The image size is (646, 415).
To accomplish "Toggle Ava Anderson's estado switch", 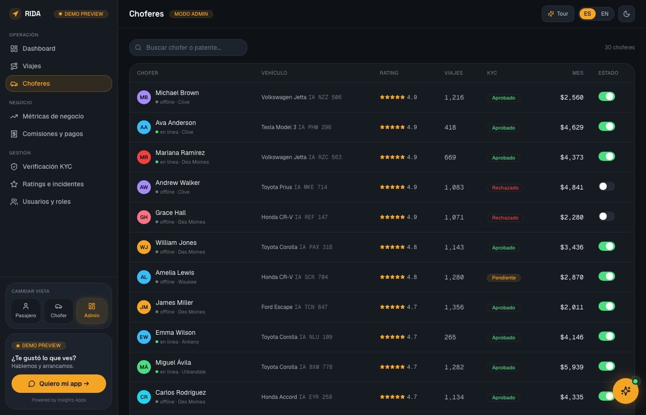I will [x=607, y=126].
